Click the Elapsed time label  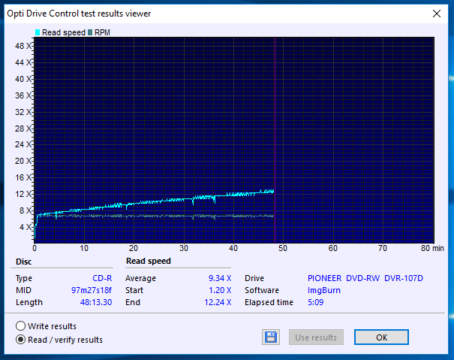tap(269, 302)
